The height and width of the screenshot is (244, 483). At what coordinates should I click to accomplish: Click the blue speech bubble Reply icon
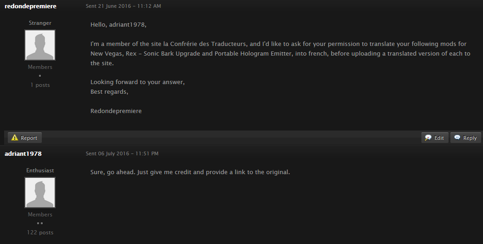coord(457,137)
